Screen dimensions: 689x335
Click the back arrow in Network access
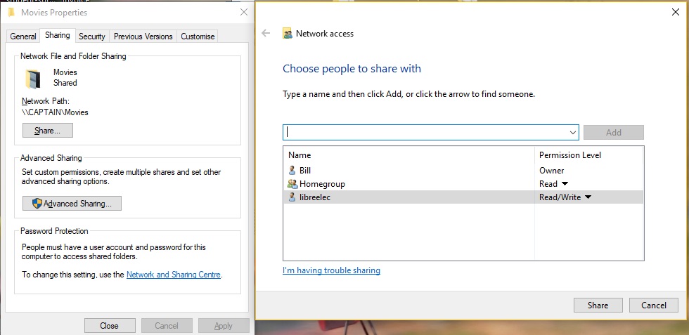coord(266,33)
